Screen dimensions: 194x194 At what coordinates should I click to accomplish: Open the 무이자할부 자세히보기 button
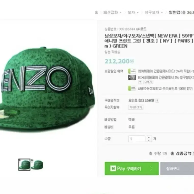tap(136, 107)
